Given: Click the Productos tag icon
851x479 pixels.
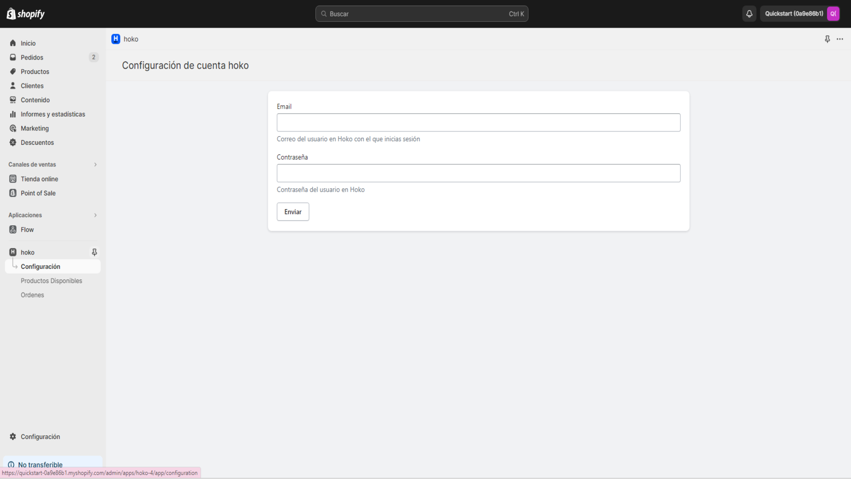Looking at the screenshot, I should (13, 71).
